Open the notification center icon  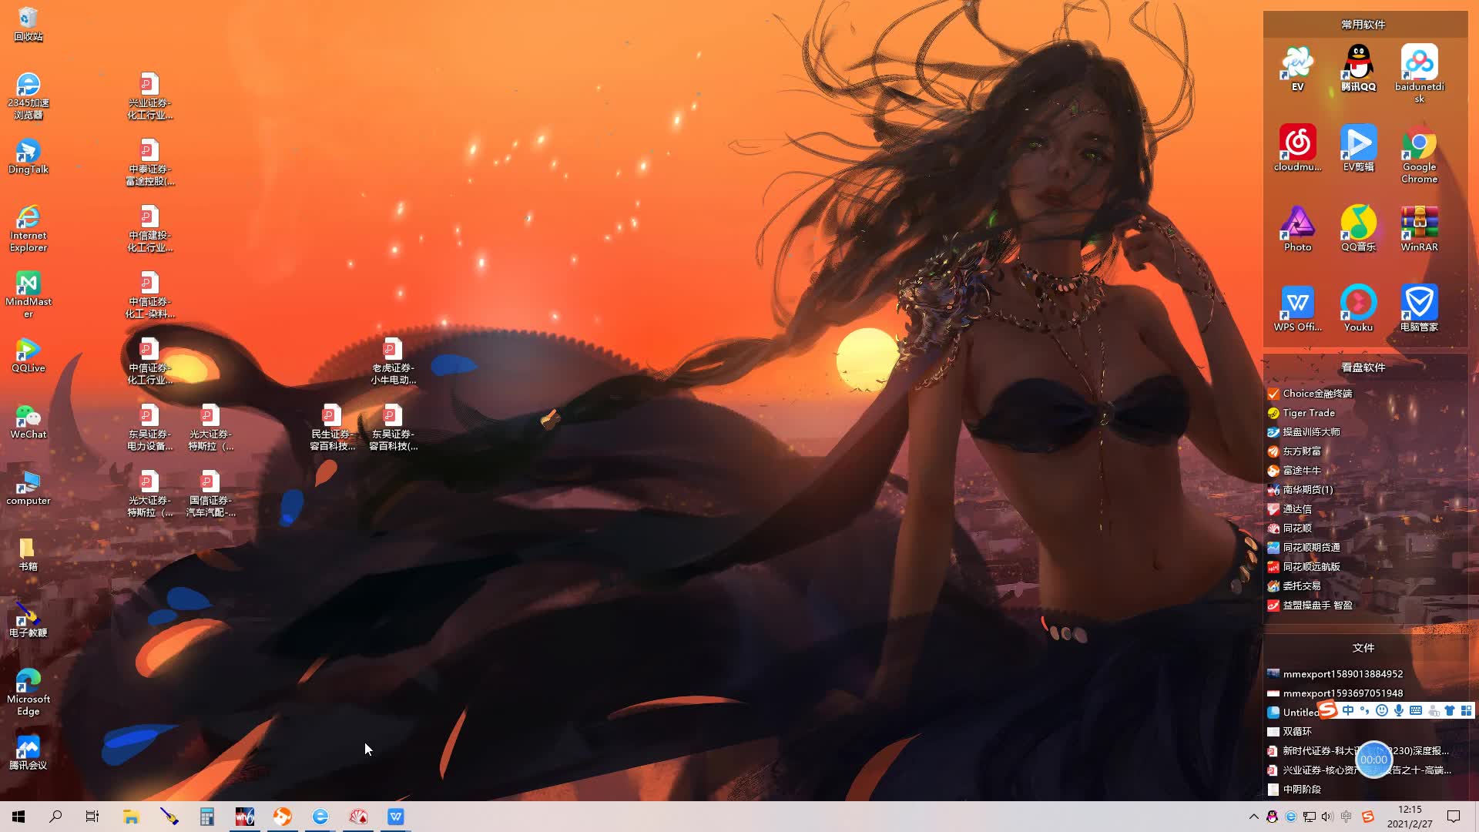[1454, 817]
